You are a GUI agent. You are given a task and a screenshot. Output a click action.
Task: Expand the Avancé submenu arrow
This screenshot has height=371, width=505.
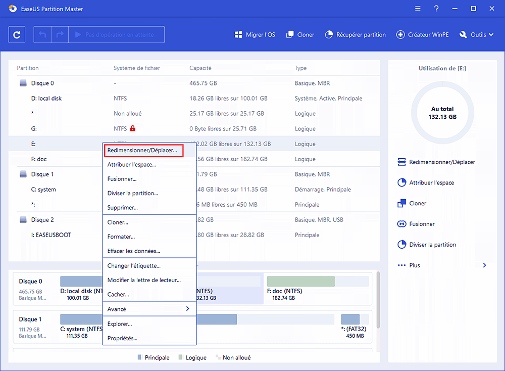[187, 309]
